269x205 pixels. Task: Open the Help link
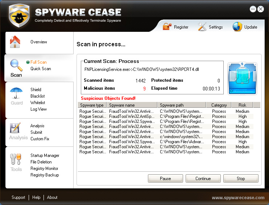[x=36, y=197]
